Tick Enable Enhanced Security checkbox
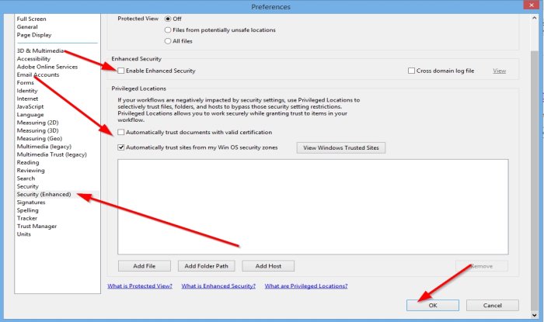This screenshot has width=544, height=322. point(120,71)
